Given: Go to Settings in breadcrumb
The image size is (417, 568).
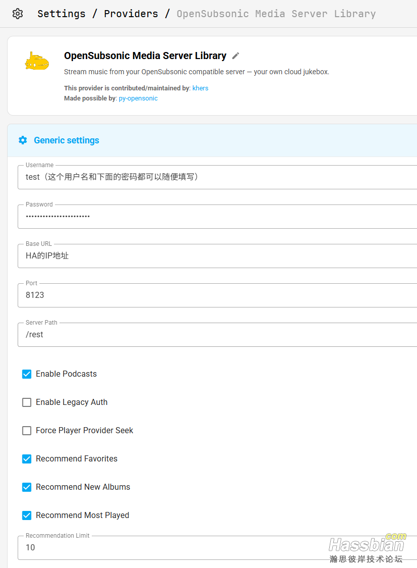Looking at the screenshot, I should (61, 14).
